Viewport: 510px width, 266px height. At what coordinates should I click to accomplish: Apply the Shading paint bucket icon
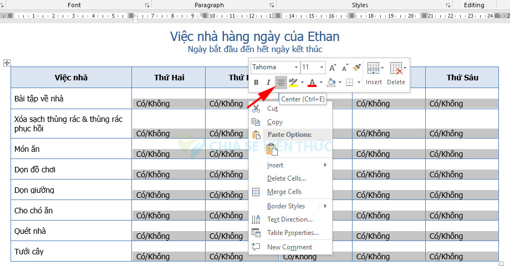tap(331, 83)
